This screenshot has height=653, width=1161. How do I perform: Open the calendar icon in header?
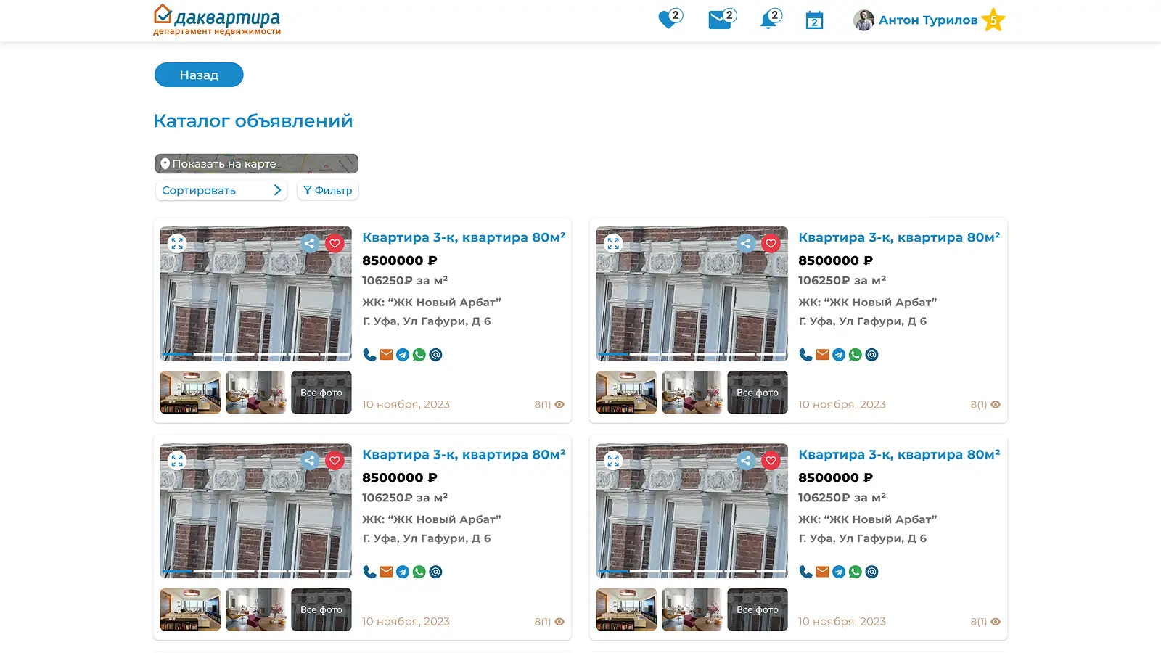pos(814,20)
